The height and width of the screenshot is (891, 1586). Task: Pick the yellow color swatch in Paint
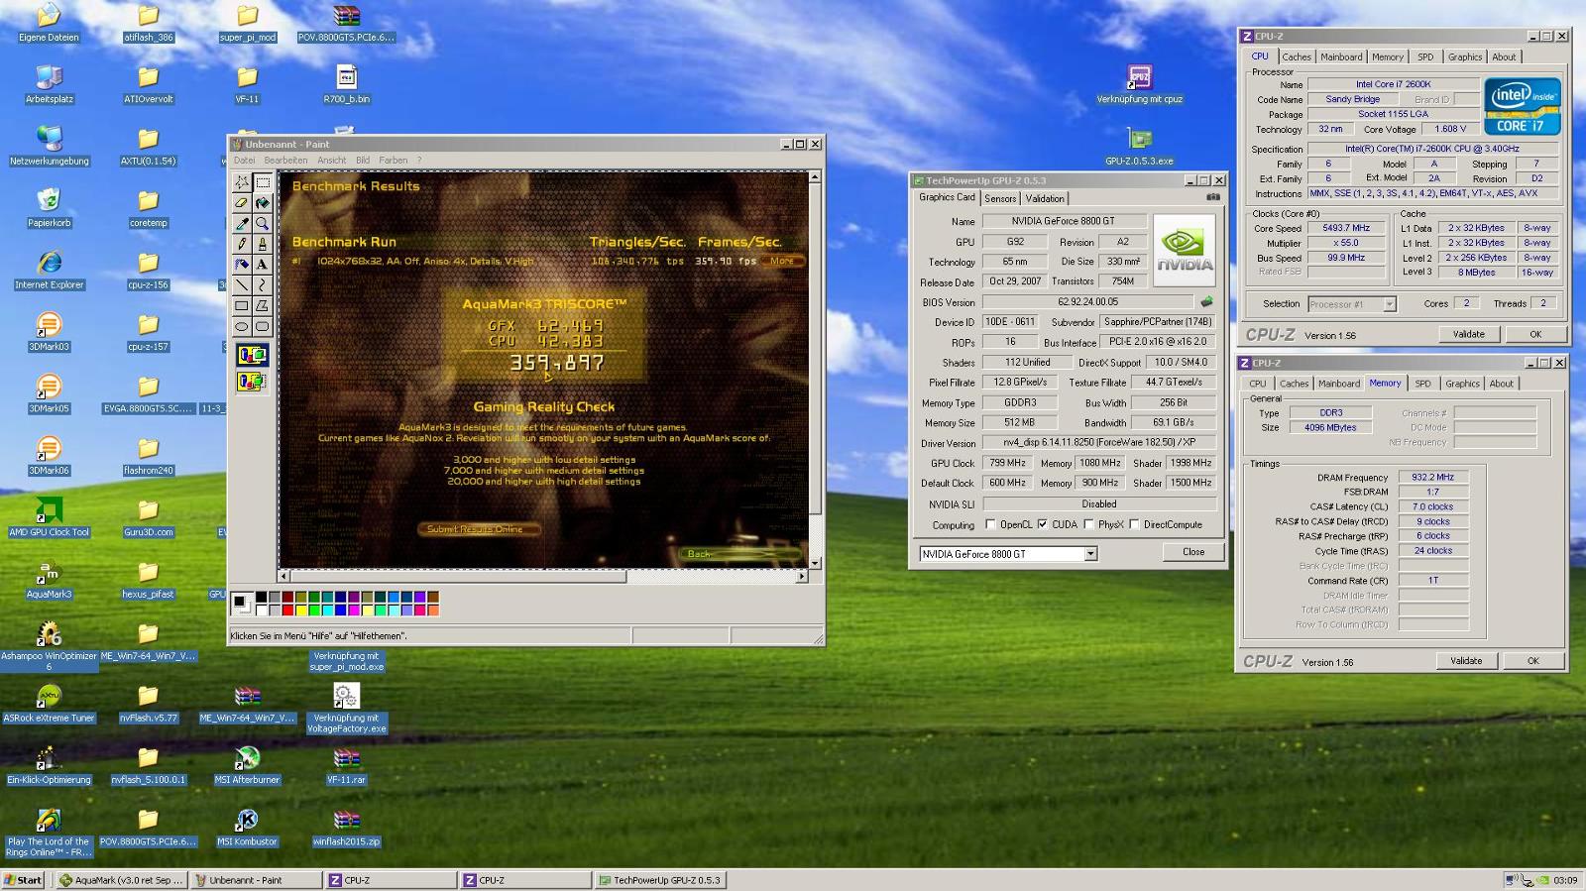[300, 610]
